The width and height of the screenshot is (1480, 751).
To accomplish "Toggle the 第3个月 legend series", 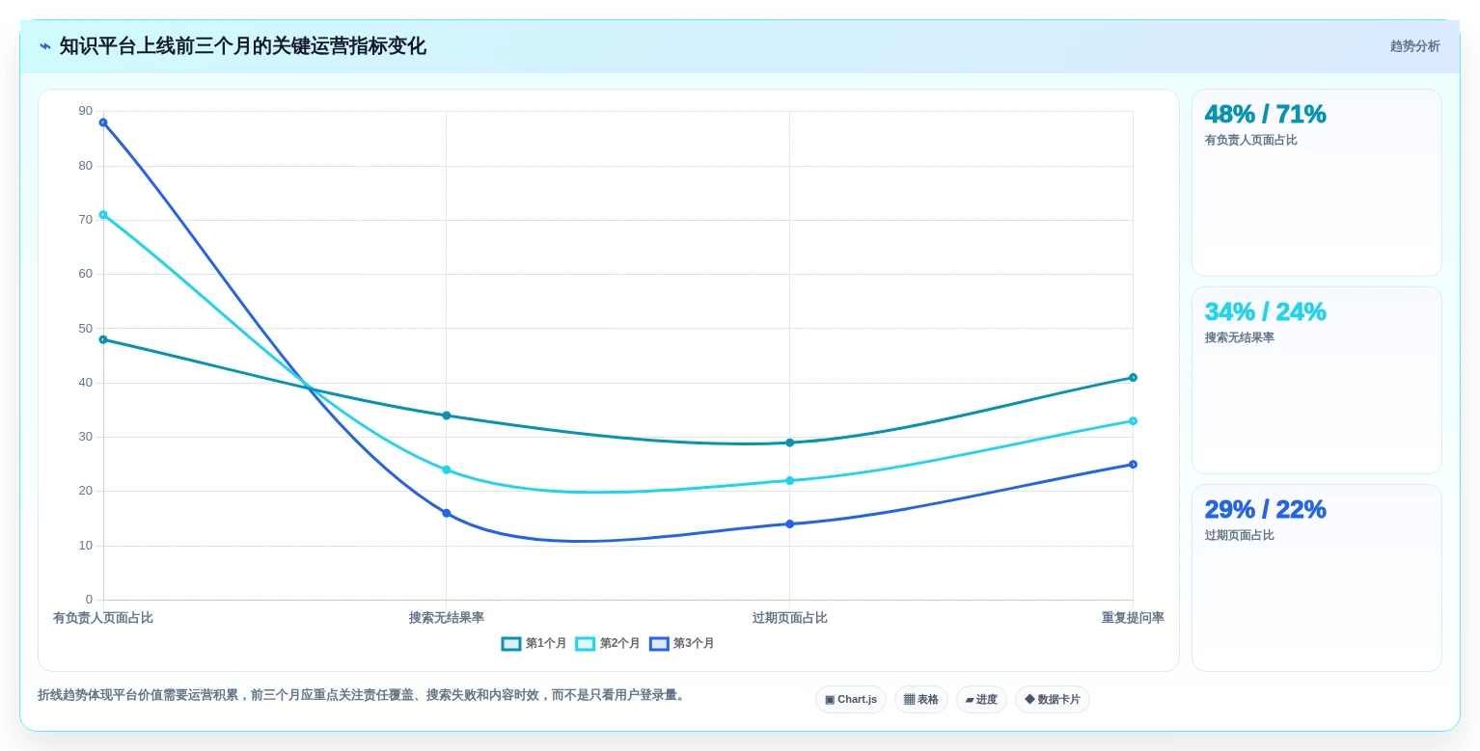I will pyautogui.click(x=682, y=643).
